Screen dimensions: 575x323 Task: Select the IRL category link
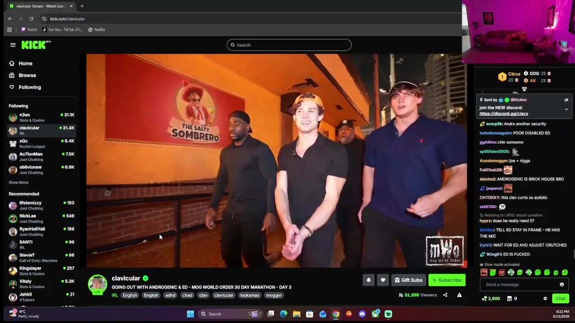115,295
